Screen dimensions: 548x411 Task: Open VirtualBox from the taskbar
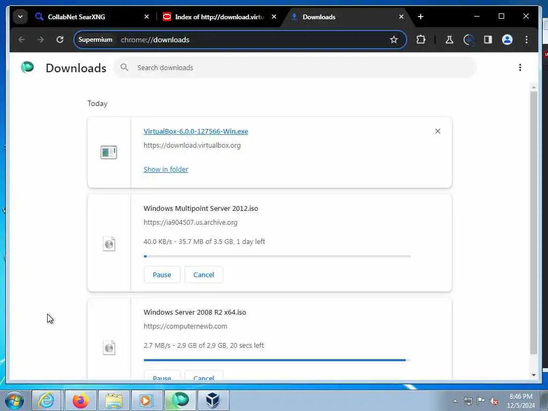coord(213,400)
